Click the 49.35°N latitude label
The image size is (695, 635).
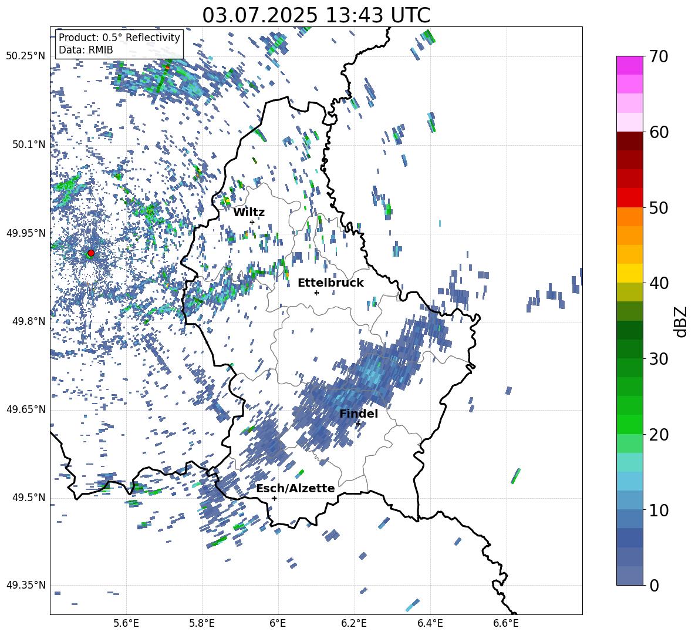(26, 585)
